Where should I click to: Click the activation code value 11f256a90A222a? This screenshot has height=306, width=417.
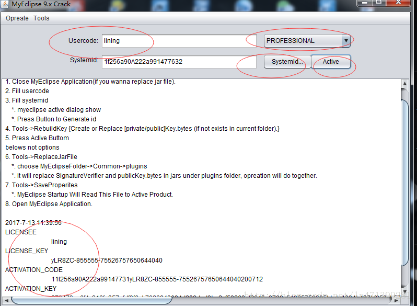click(x=157, y=279)
